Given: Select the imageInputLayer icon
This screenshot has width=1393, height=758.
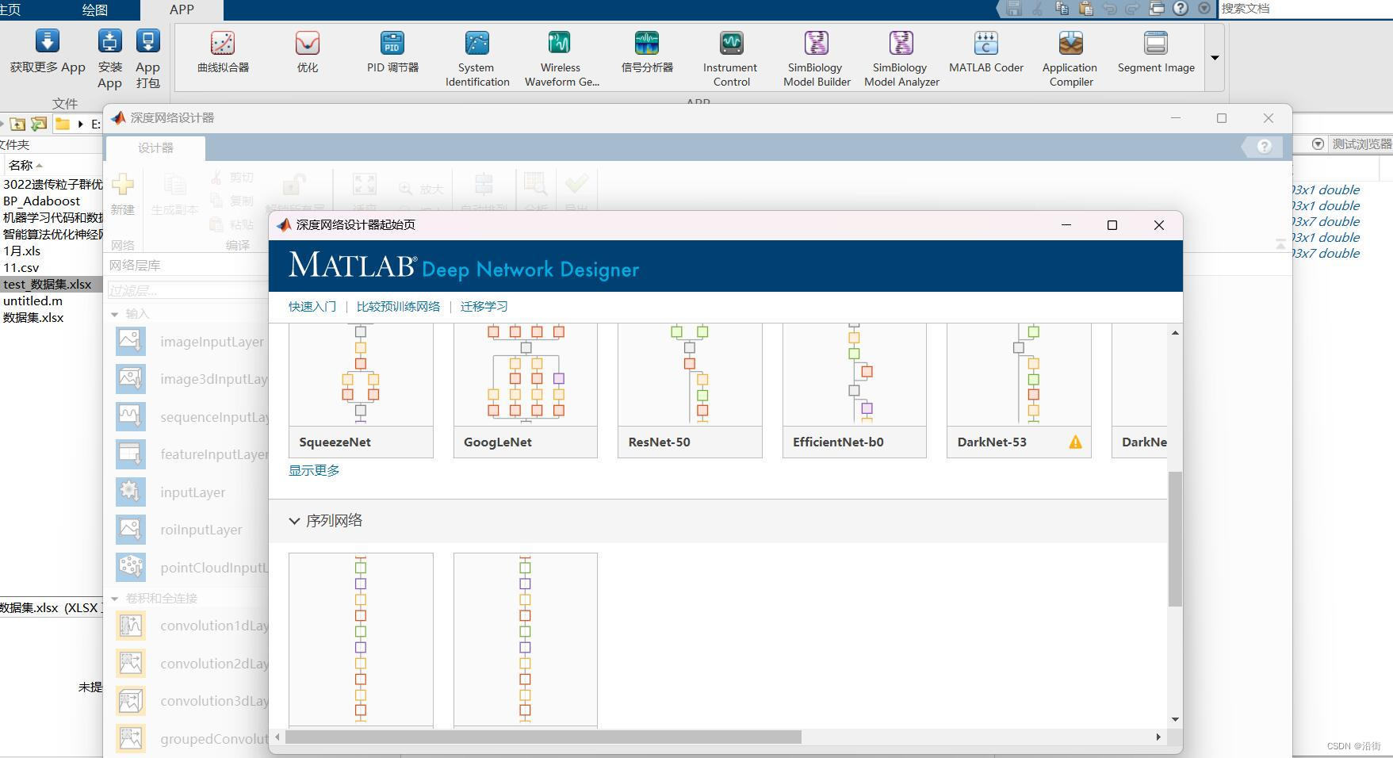Looking at the screenshot, I should pyautogui.click(x=131, y=342).
